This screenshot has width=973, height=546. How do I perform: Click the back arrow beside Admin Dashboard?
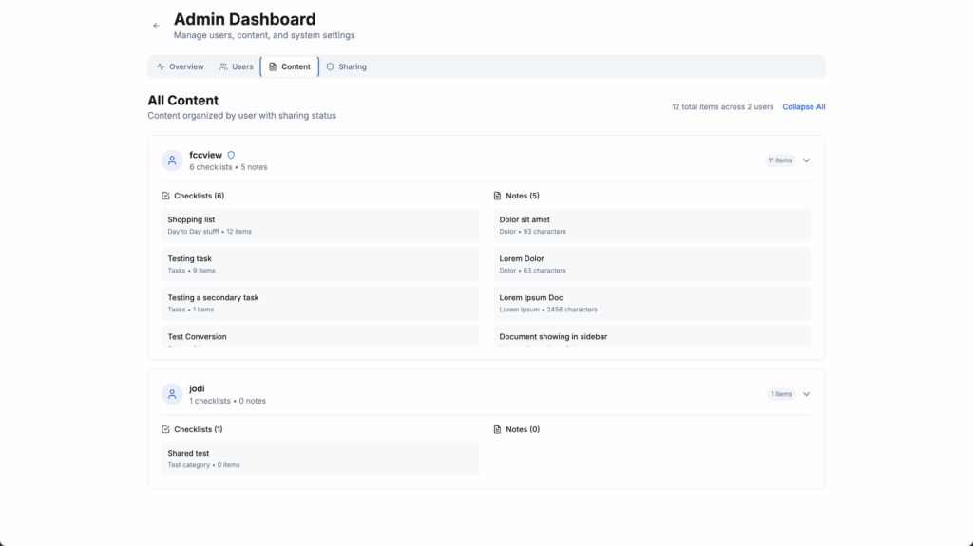point(156,26)
